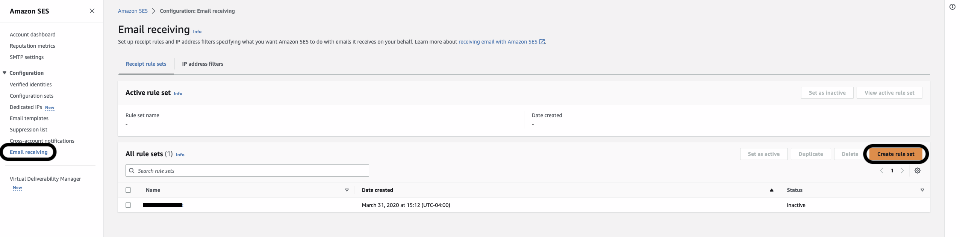
Task: Select the Receipt rule sets tab
Action: (x=146, y=64)
